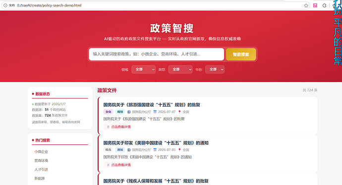Click the browser address bar URL
Screen dimensions: 342x185
pyautogui.click(x=49, y=5)
